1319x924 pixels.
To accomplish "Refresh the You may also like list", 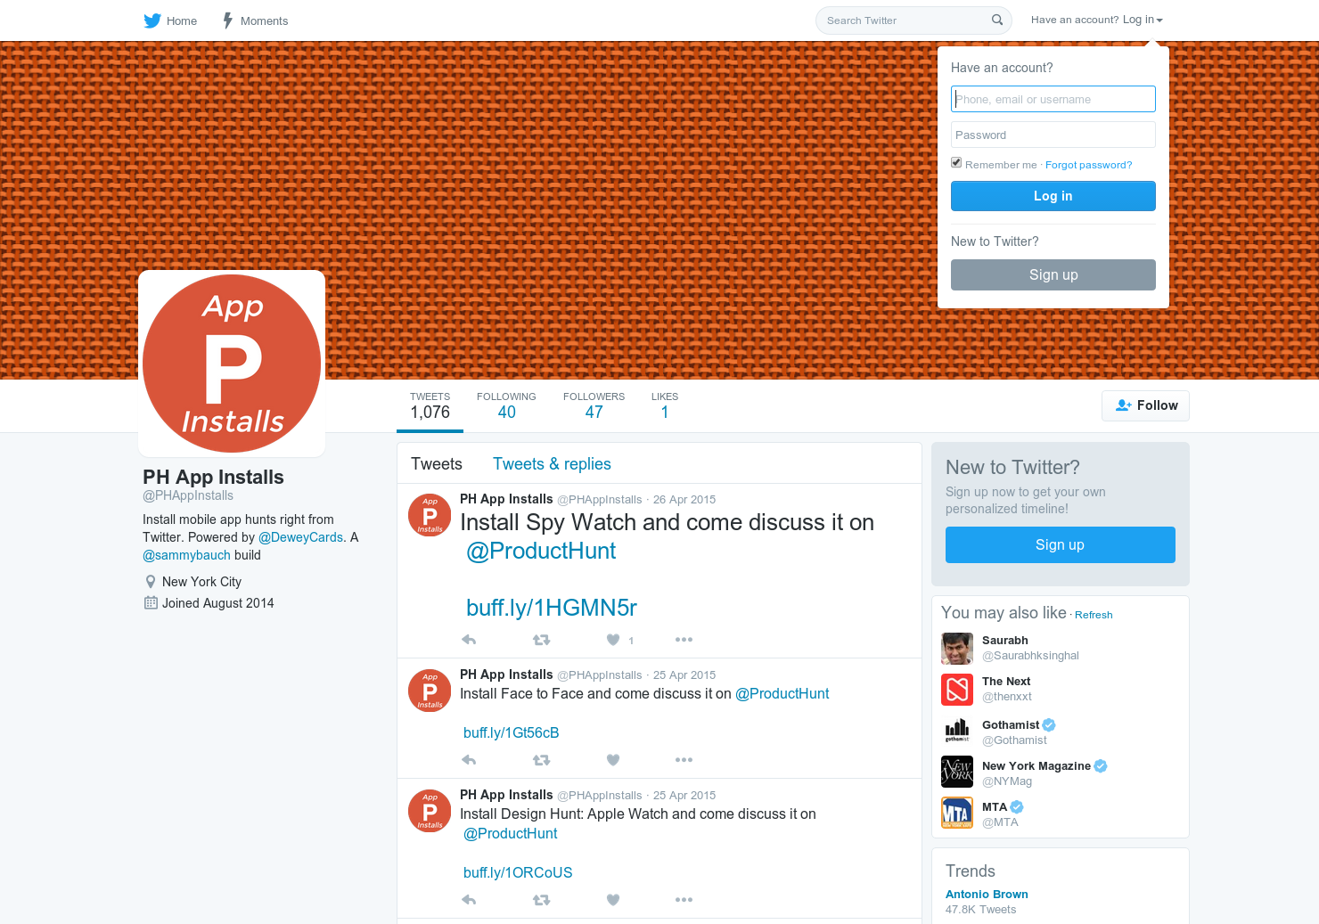I will pos(1094,615).
